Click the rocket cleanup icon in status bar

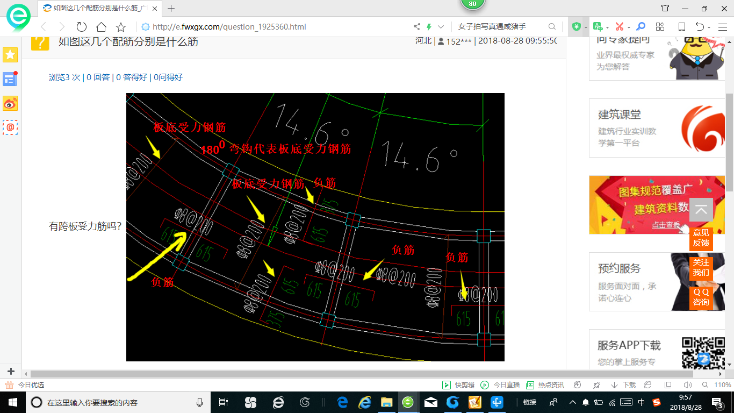tap(596, 385)
